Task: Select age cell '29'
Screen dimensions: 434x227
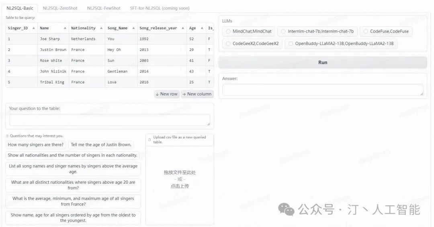Action: click(196, 50)
